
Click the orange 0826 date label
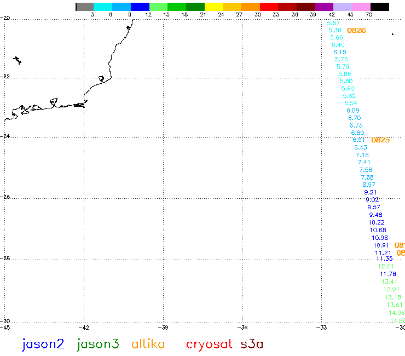[356, 31]
